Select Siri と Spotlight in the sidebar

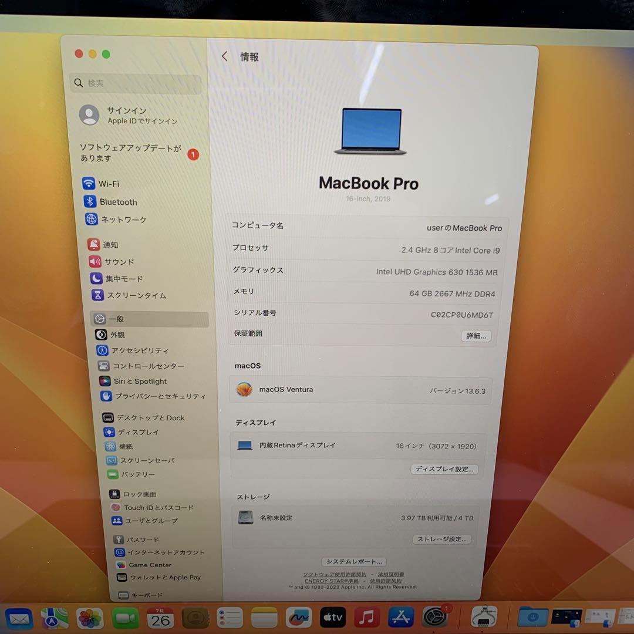click(x=133, y=381)
